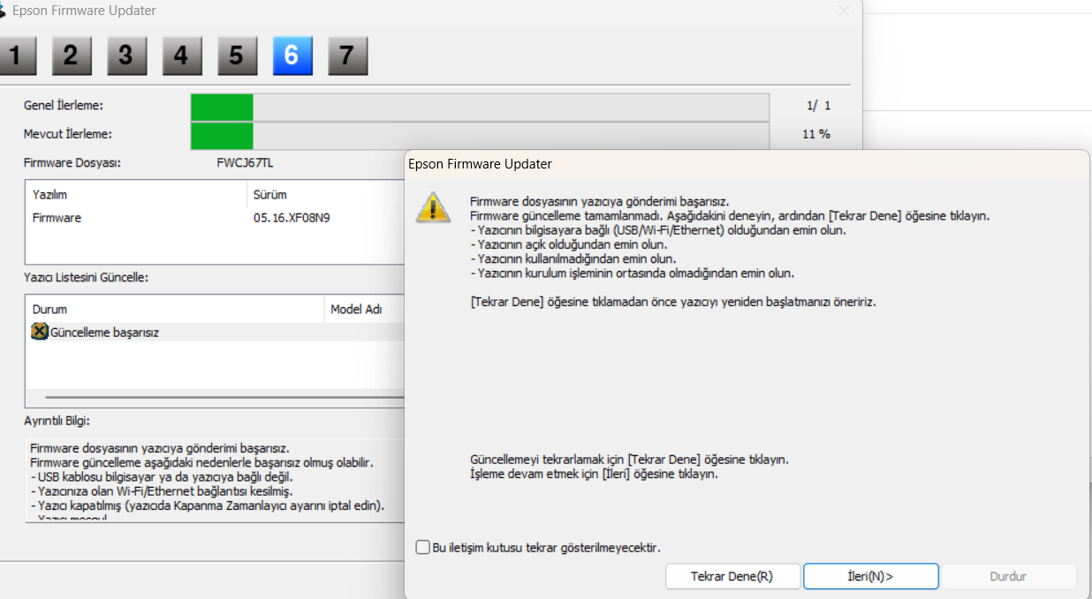Screen dimensions: 1092x599
Task: Click the Tekrar Dene(R) button
Action: (x=732, y=576)
